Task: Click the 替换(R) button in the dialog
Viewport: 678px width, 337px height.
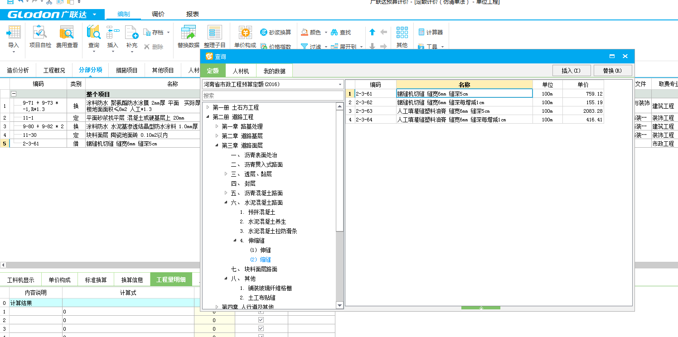Action: click(x=613, y=71)
